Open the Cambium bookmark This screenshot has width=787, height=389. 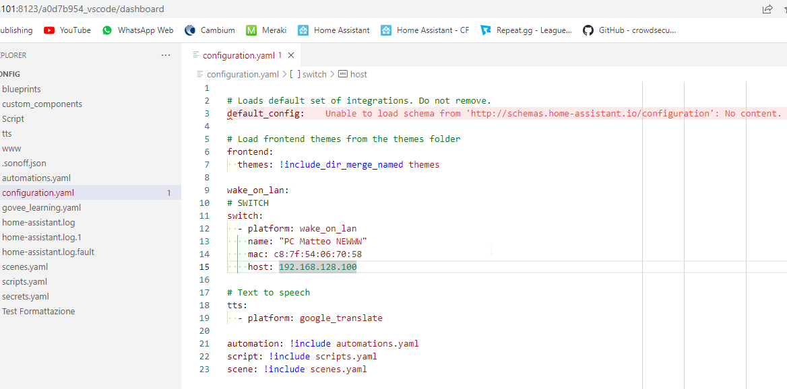(215, 30)
